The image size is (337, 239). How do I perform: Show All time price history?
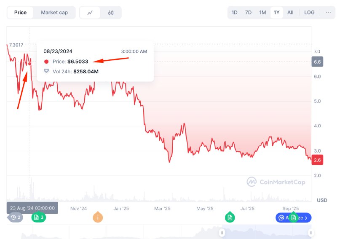290,13
